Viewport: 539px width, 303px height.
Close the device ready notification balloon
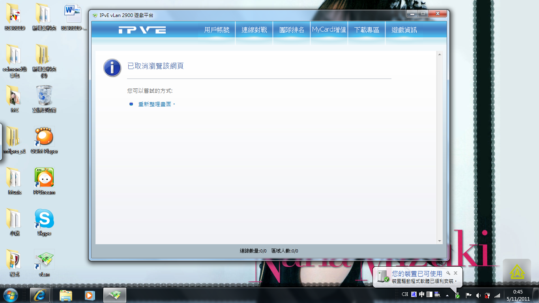455,273
